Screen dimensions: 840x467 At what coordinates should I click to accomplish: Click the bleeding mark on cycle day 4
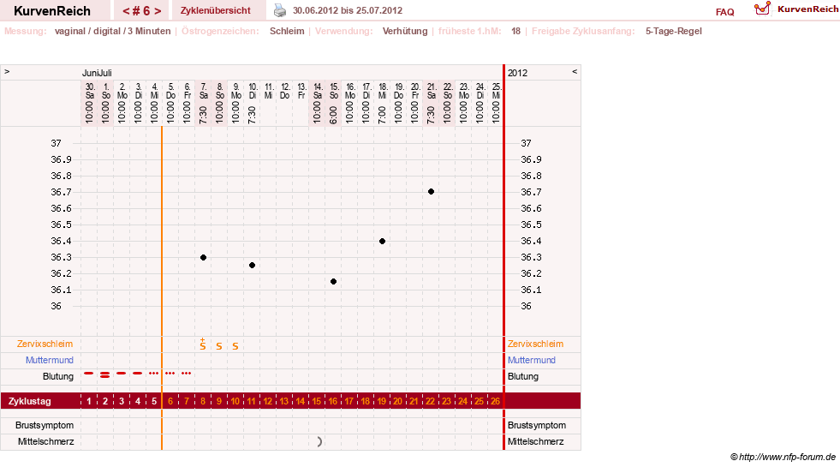(x=138, y=373)
